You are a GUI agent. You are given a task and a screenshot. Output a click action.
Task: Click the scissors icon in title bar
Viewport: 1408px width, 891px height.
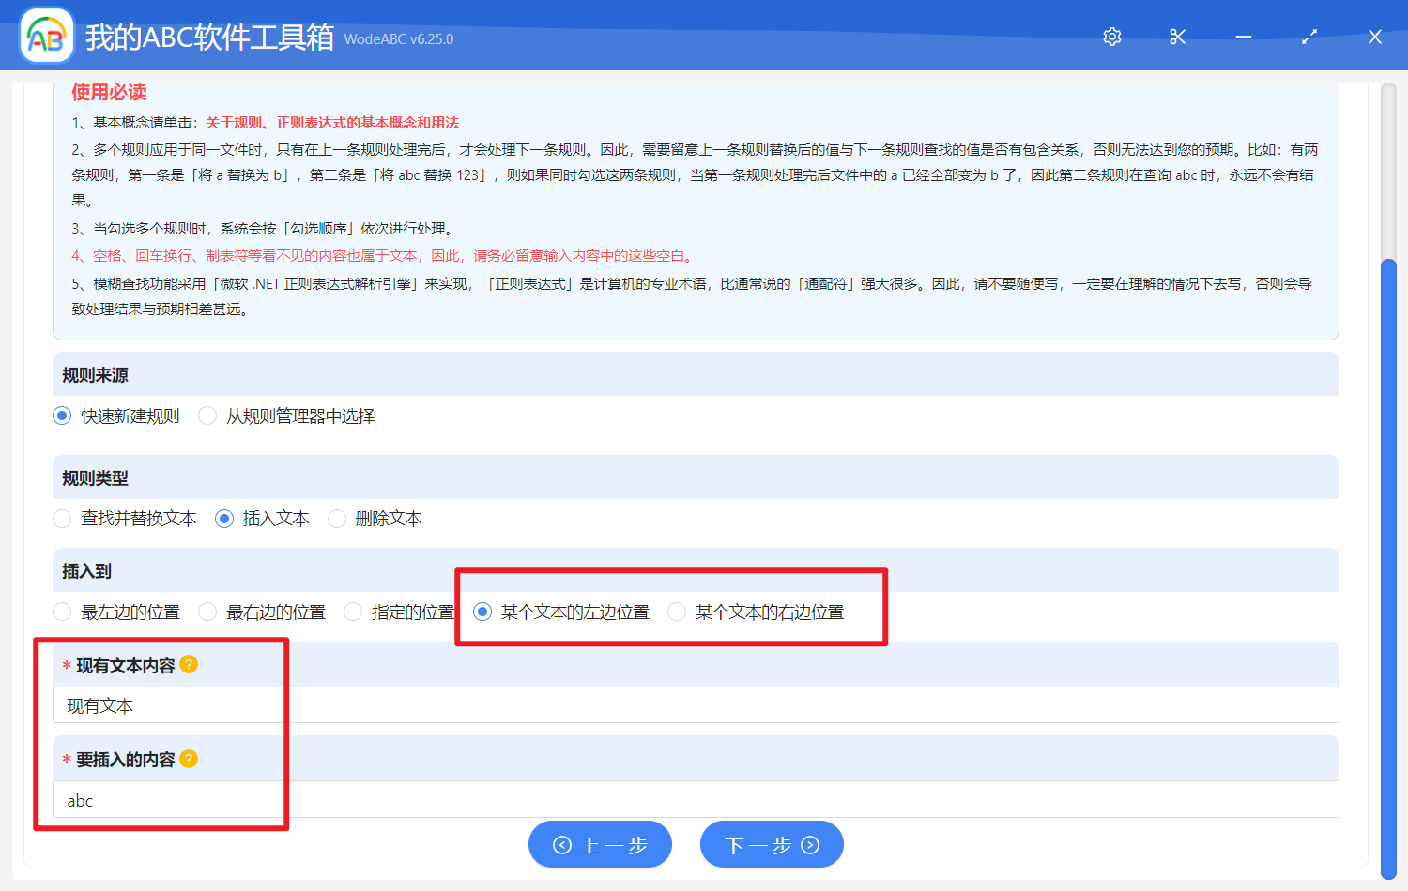coord(1177,37)
